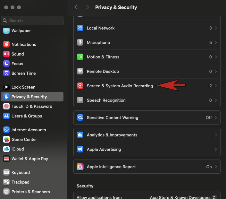This screenshot has width=226, height=199.
Task: Select Notifications in the sidebar
Action: (24, 44)
